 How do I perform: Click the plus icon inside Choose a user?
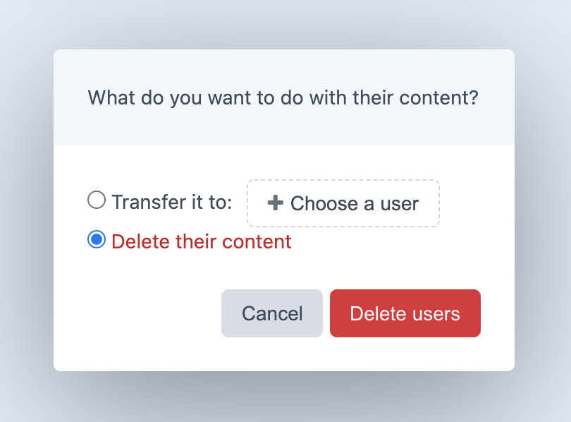point(274,203)
